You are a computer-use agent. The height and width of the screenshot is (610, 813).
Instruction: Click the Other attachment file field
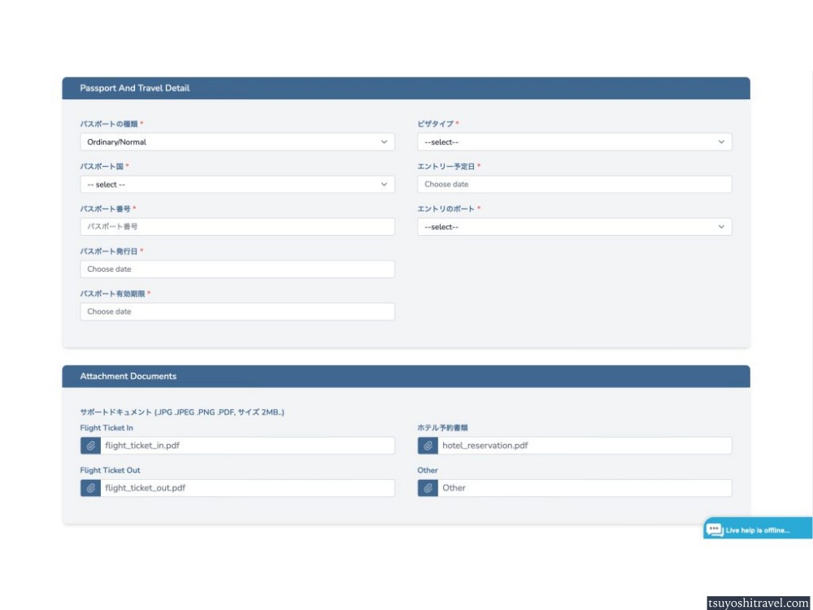[584, 488]
